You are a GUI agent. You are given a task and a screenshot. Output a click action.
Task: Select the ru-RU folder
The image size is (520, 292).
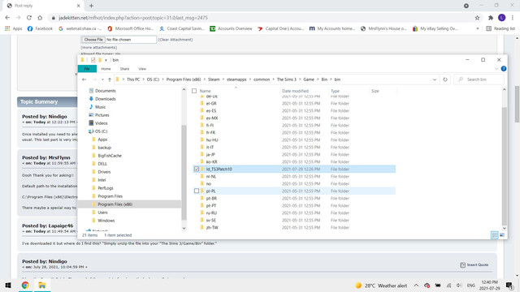click(211, 213)
